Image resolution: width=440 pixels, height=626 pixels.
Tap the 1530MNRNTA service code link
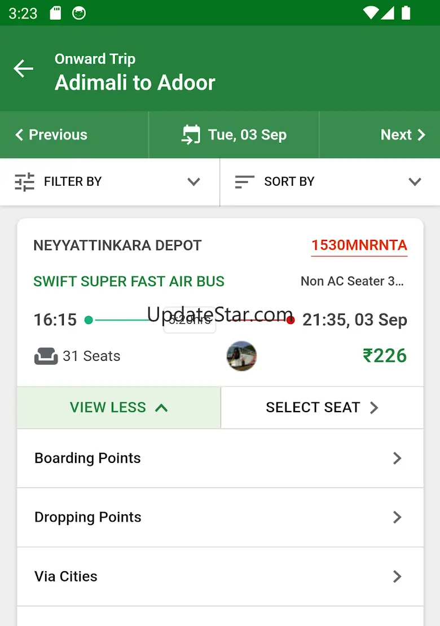pos(359,246)
